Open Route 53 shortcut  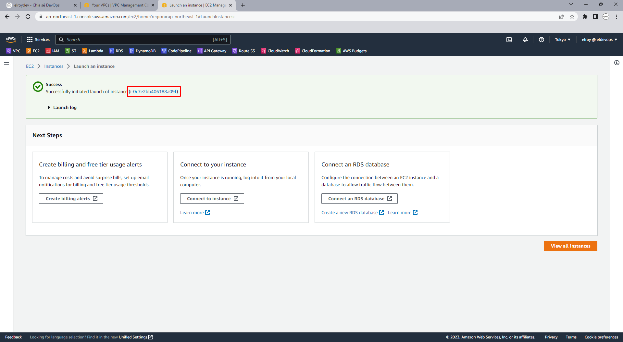coord(243,51)
